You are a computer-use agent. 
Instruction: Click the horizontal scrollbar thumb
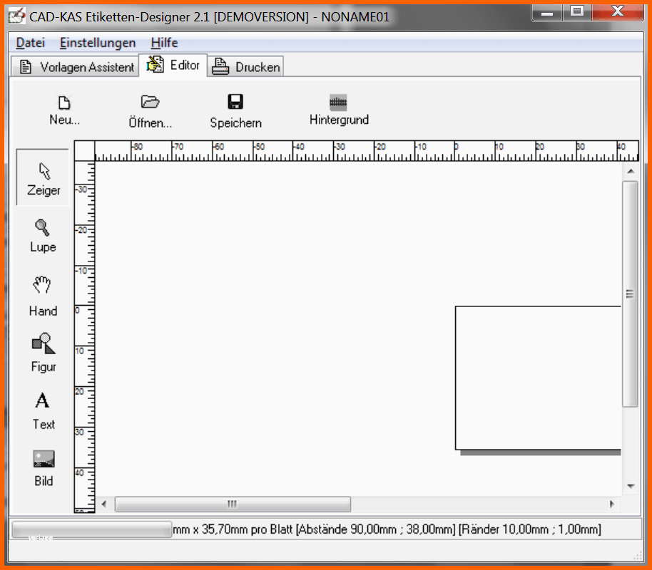[x=232, y=504]
